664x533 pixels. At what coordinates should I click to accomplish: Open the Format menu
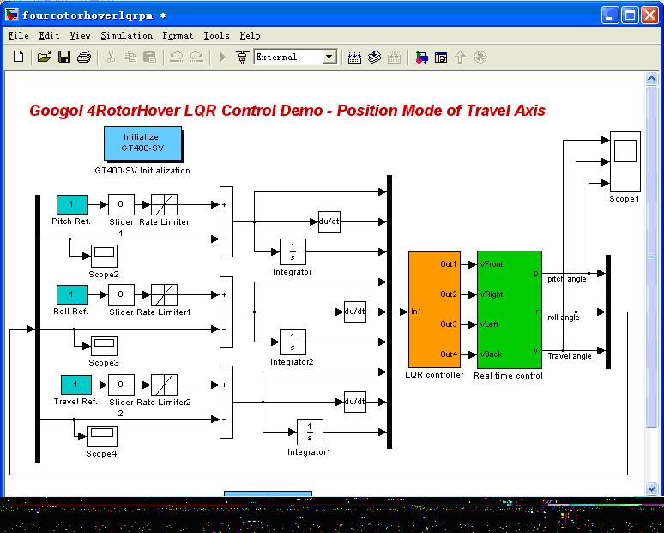point(178,35)
